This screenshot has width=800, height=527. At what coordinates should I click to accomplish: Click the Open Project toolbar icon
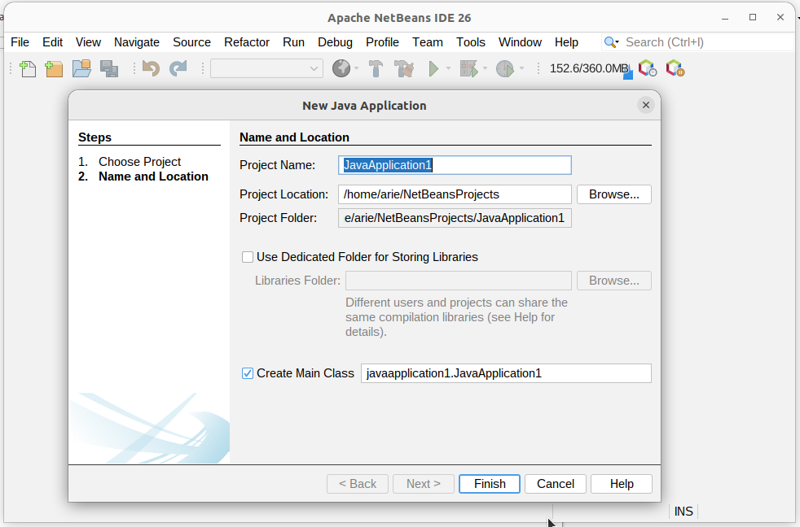click(81, 68)
